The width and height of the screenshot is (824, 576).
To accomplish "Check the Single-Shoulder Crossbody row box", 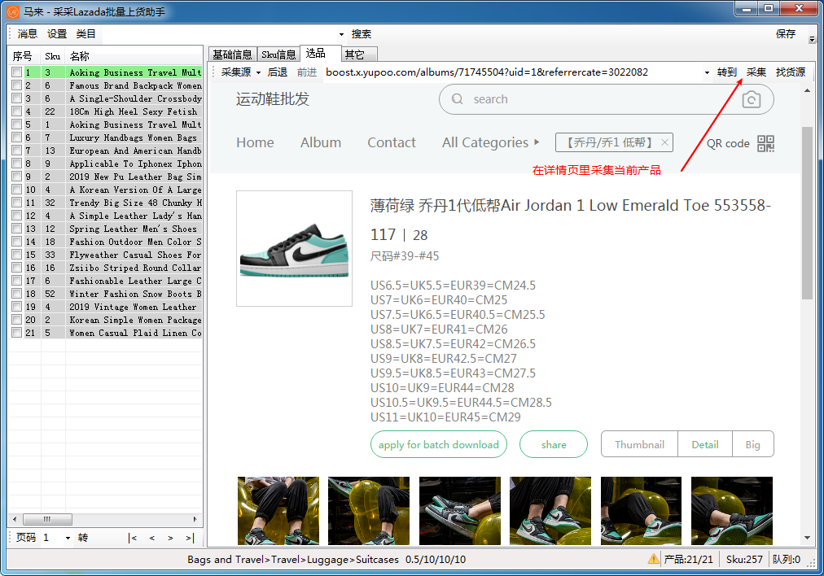I will pyautogui.click(x=17, y=98).
